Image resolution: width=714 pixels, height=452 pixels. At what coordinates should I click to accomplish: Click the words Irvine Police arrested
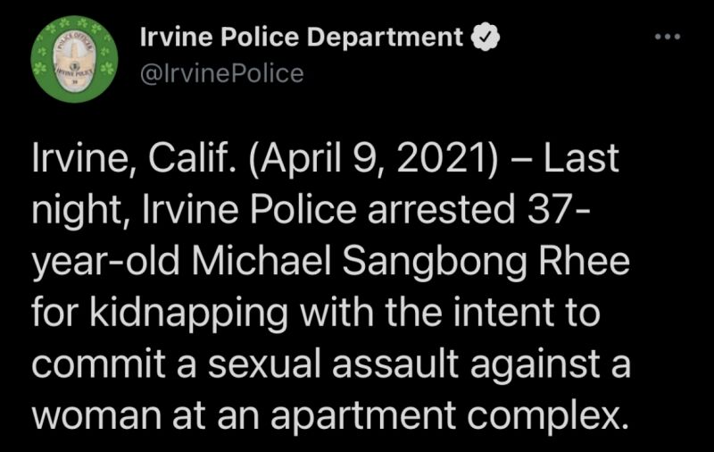click(x=328, y=210)
